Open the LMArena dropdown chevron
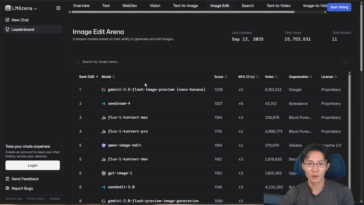The height and width of the screenshot is (205, 364). click(x=35, y=9)
